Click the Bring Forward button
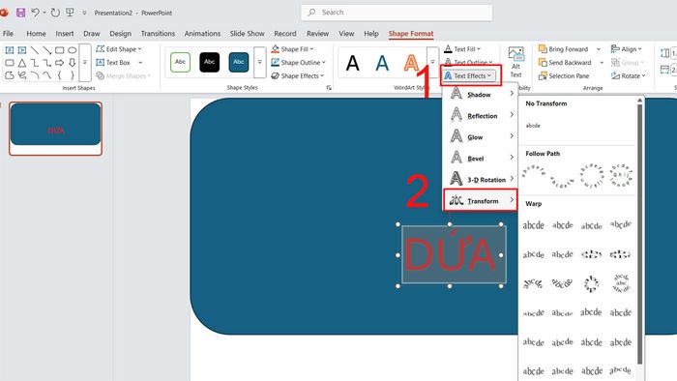 564,49
